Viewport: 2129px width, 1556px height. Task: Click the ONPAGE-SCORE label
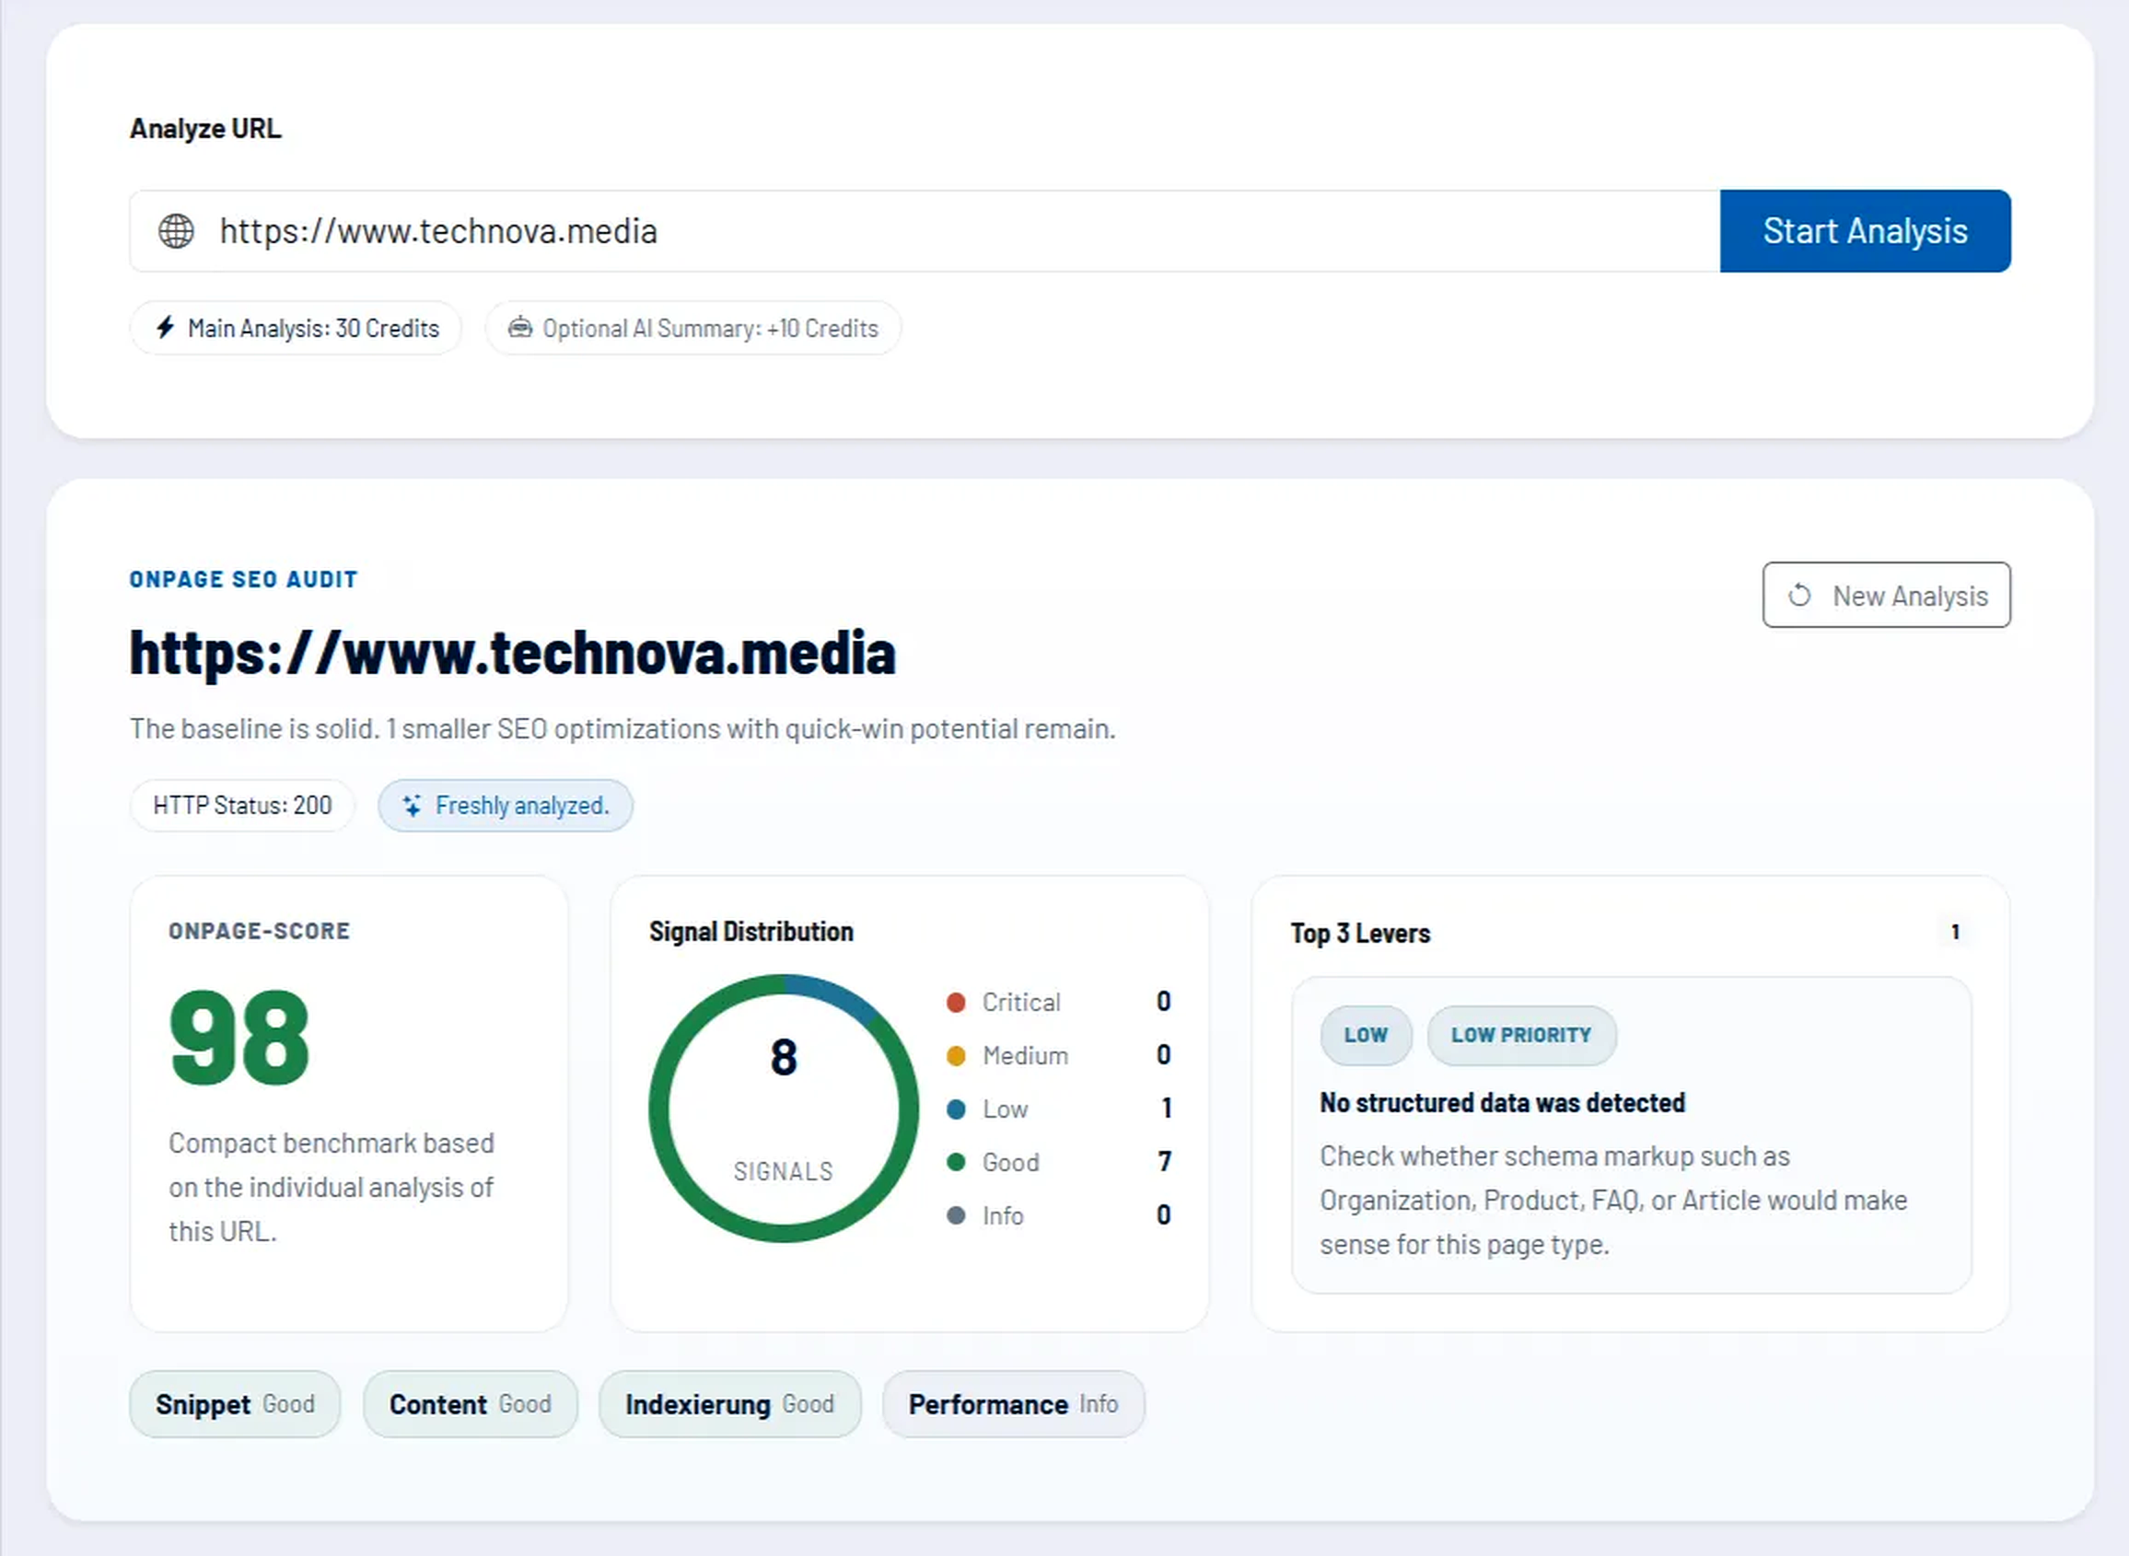(259, 931)
